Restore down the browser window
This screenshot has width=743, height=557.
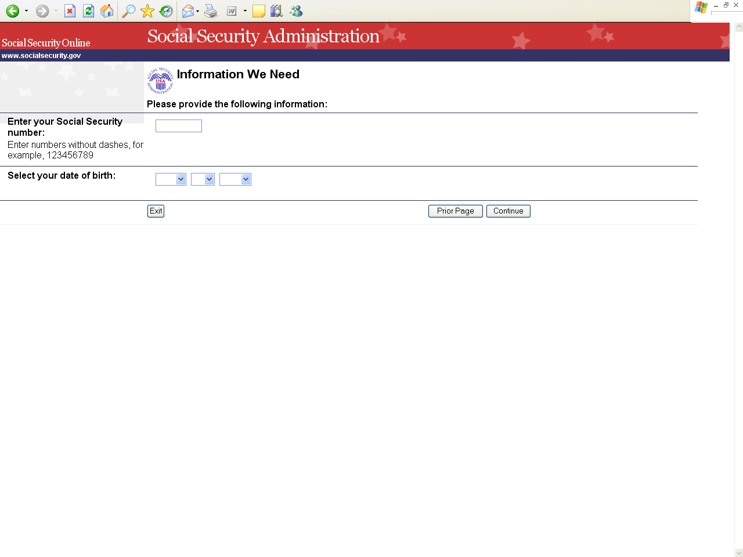coord(726,5)
